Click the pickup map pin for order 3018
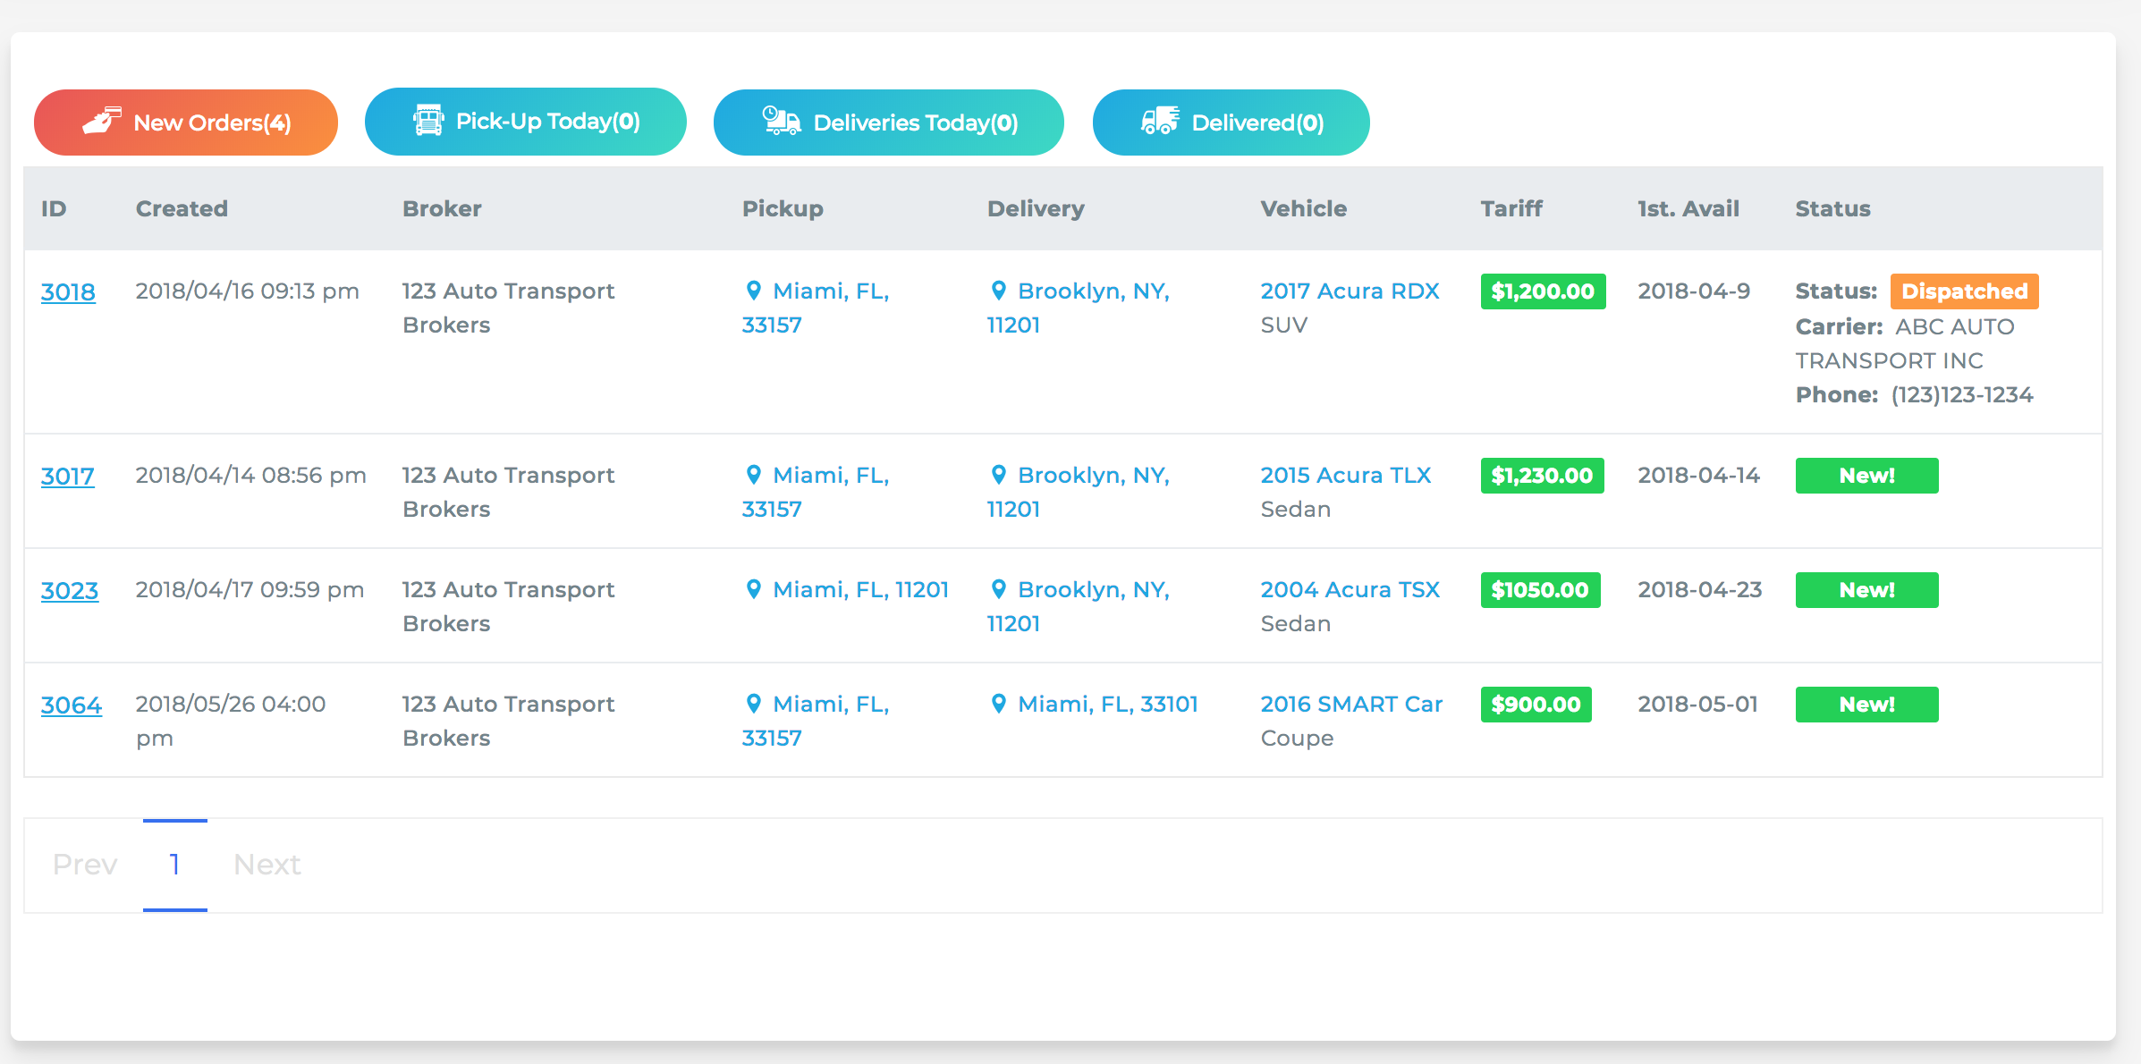2141x1064 pixels. 754,291
